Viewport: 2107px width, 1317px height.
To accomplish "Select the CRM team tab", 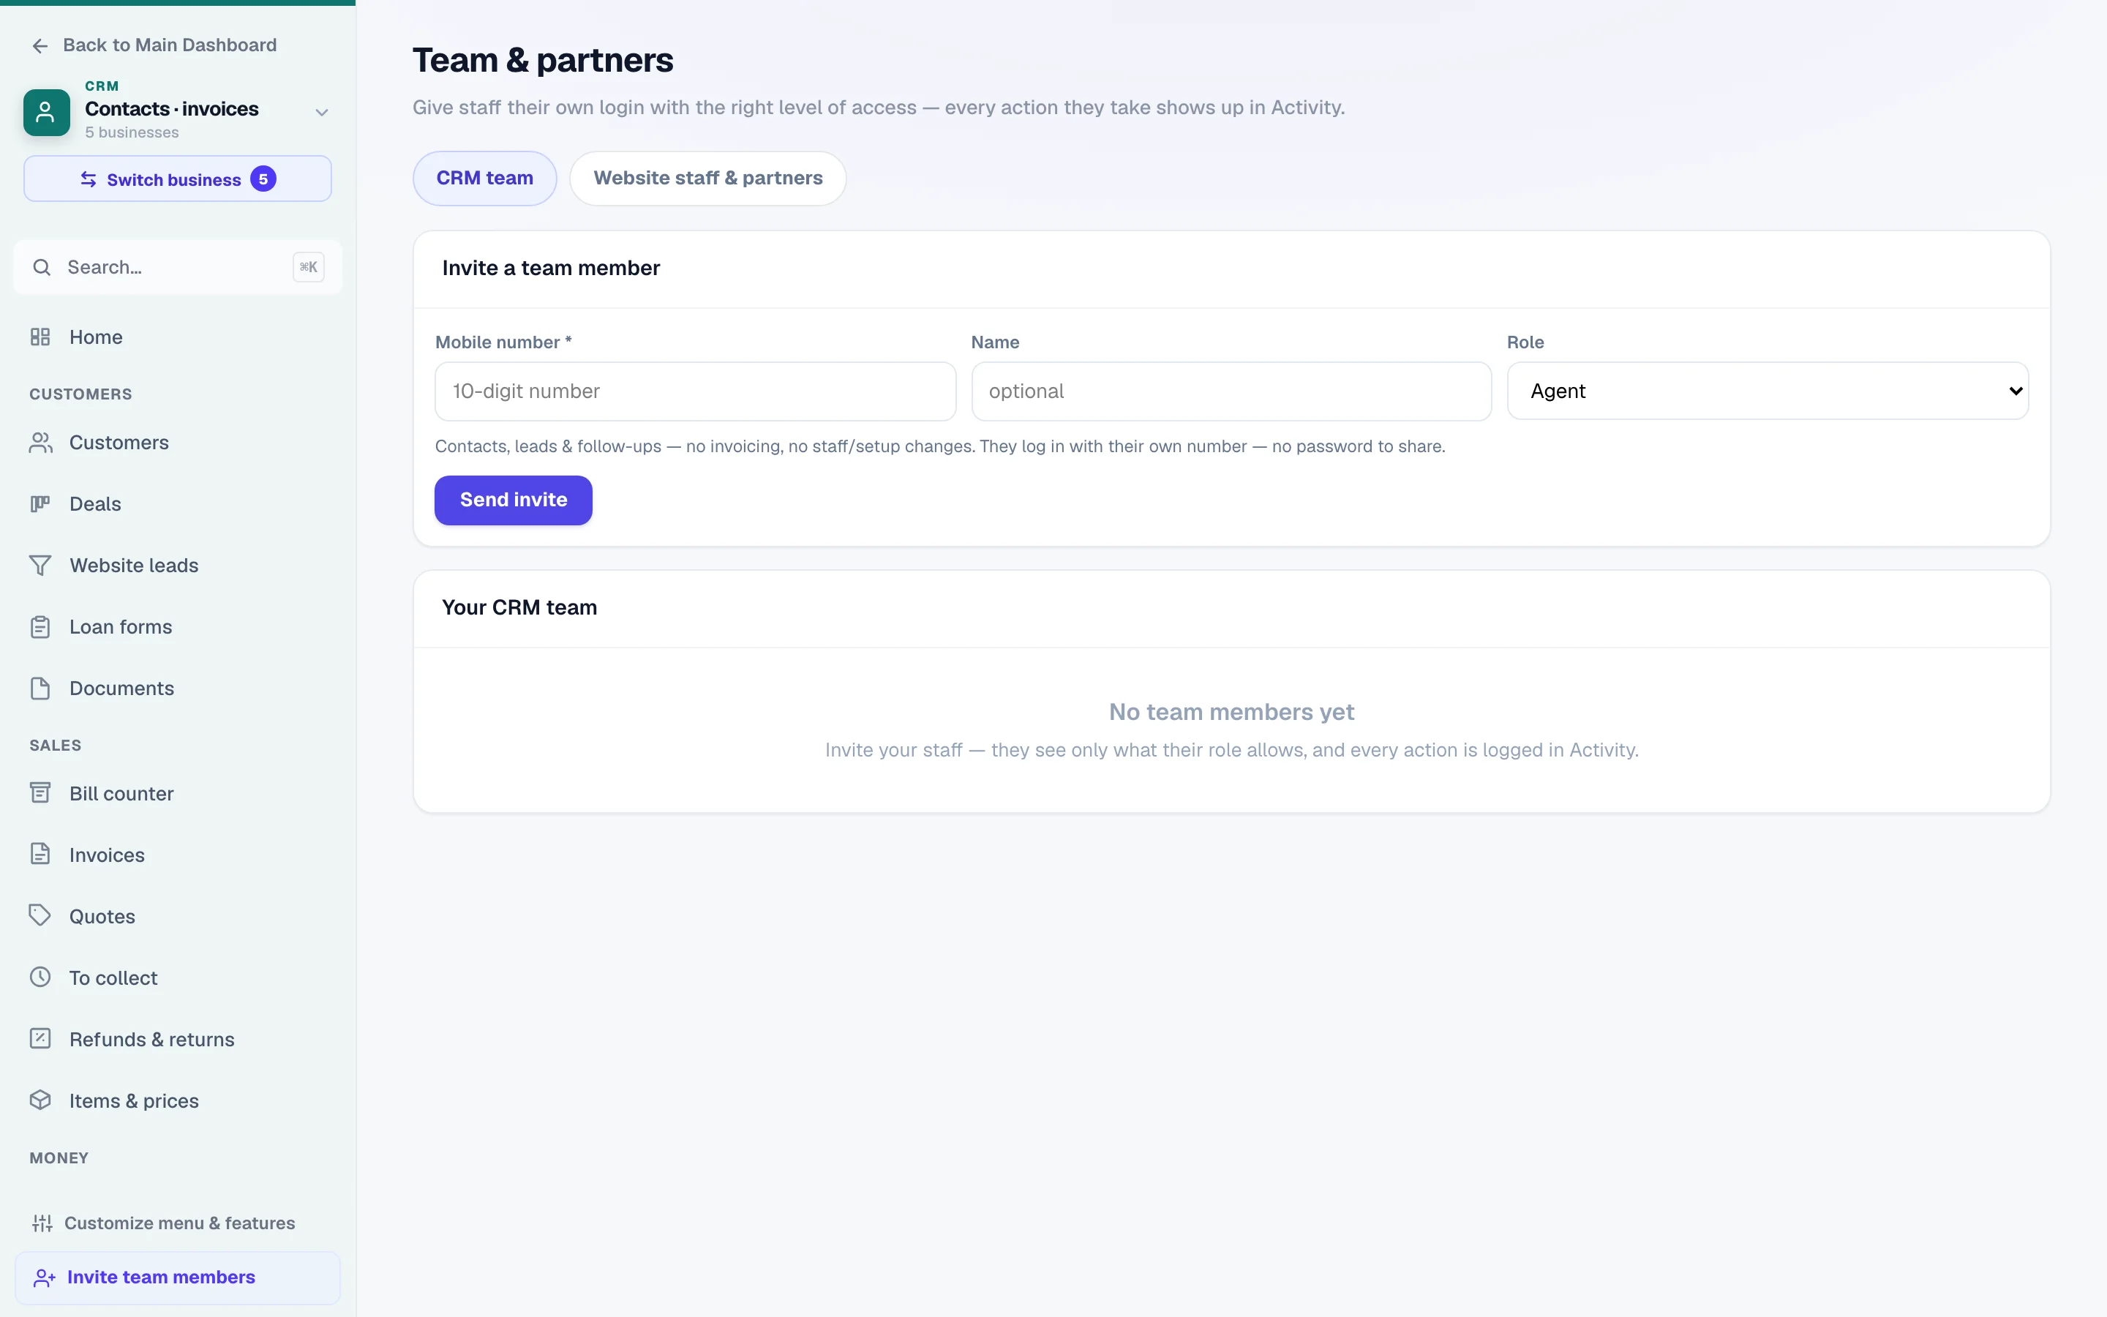I will click(x=485, y=179).
